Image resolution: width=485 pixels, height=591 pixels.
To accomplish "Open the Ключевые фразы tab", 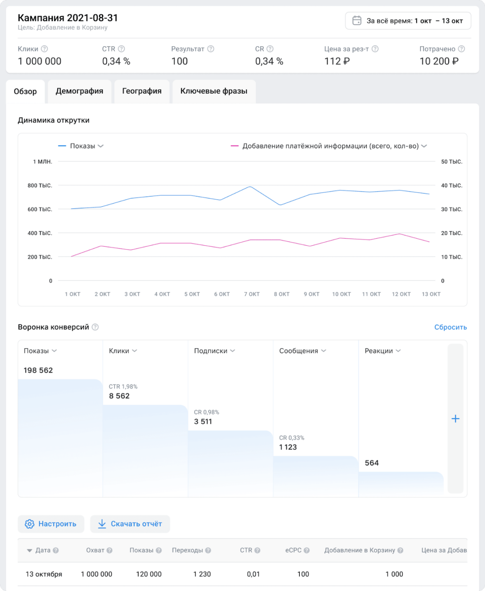I will [x=214, y=91].
